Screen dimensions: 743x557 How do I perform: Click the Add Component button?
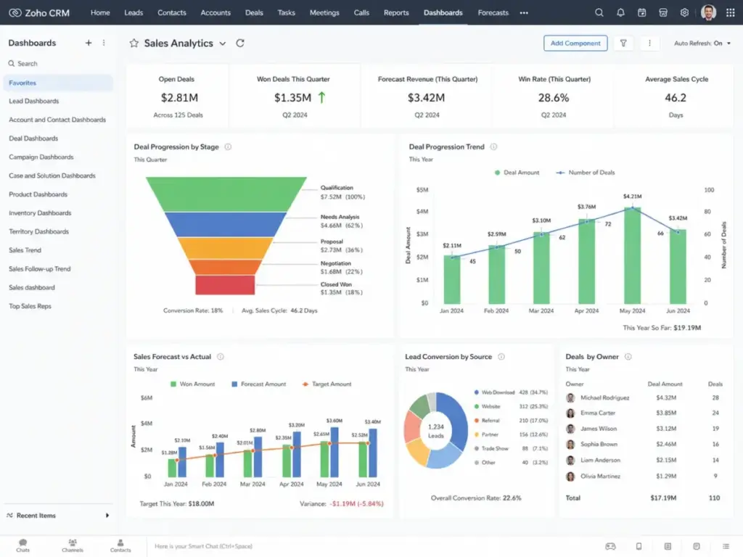tap(575, 43)
